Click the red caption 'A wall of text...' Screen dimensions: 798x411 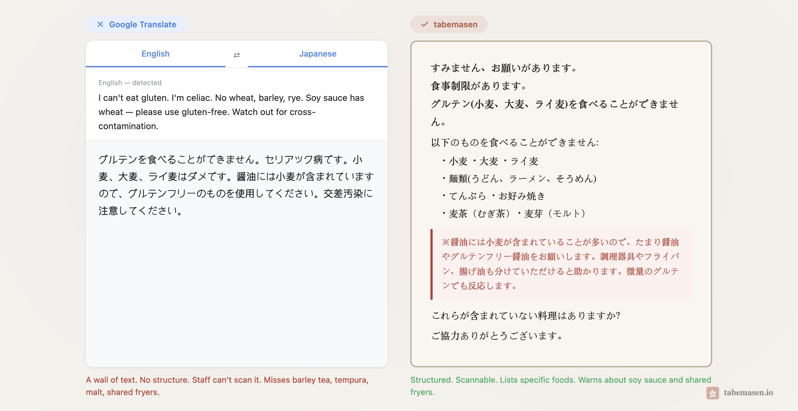pyautogui.click(x=227, y=386)
